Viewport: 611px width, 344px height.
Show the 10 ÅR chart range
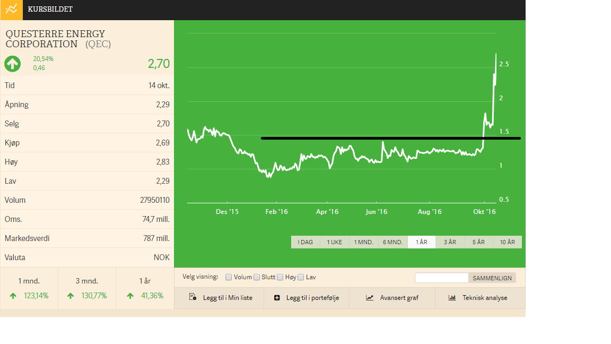click(x=508, y=242)
